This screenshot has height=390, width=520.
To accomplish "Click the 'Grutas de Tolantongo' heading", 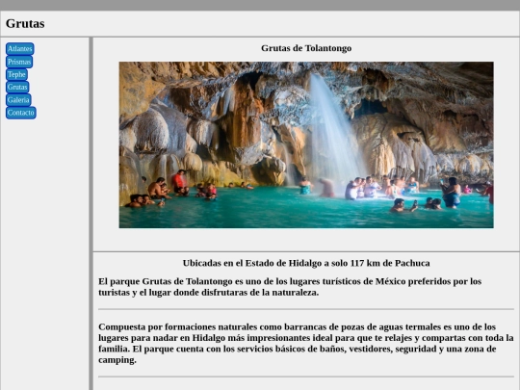I will coord(306,48).
